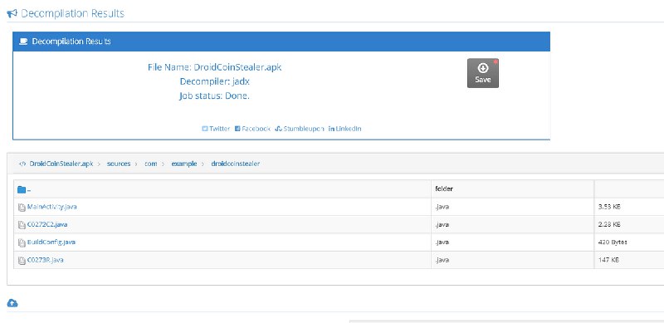Go to example breadcrumb folder

pos(184,164)
